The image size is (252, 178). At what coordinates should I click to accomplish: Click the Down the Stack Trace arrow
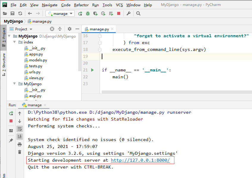point(20,121)
